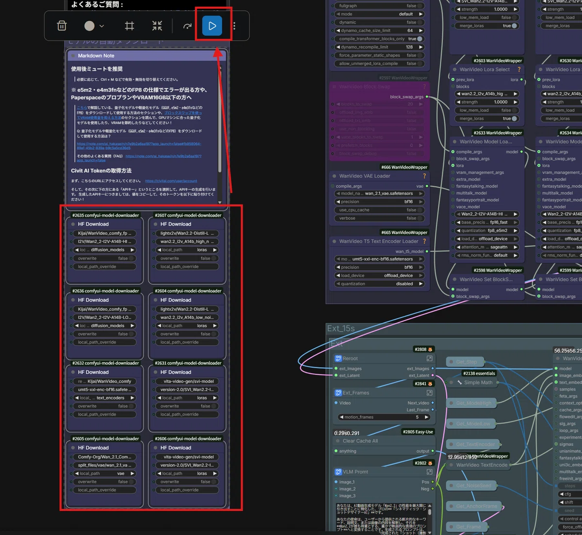Screen dimensions: 582x535
Task: Collapse HF Download node #2635 via its dot
Action: [x=73, y=224]
